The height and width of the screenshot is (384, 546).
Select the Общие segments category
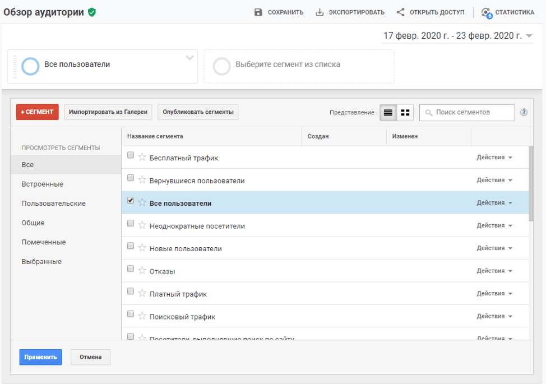66,223
